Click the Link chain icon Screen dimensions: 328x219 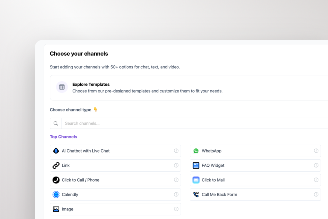(x=56, y=165)
